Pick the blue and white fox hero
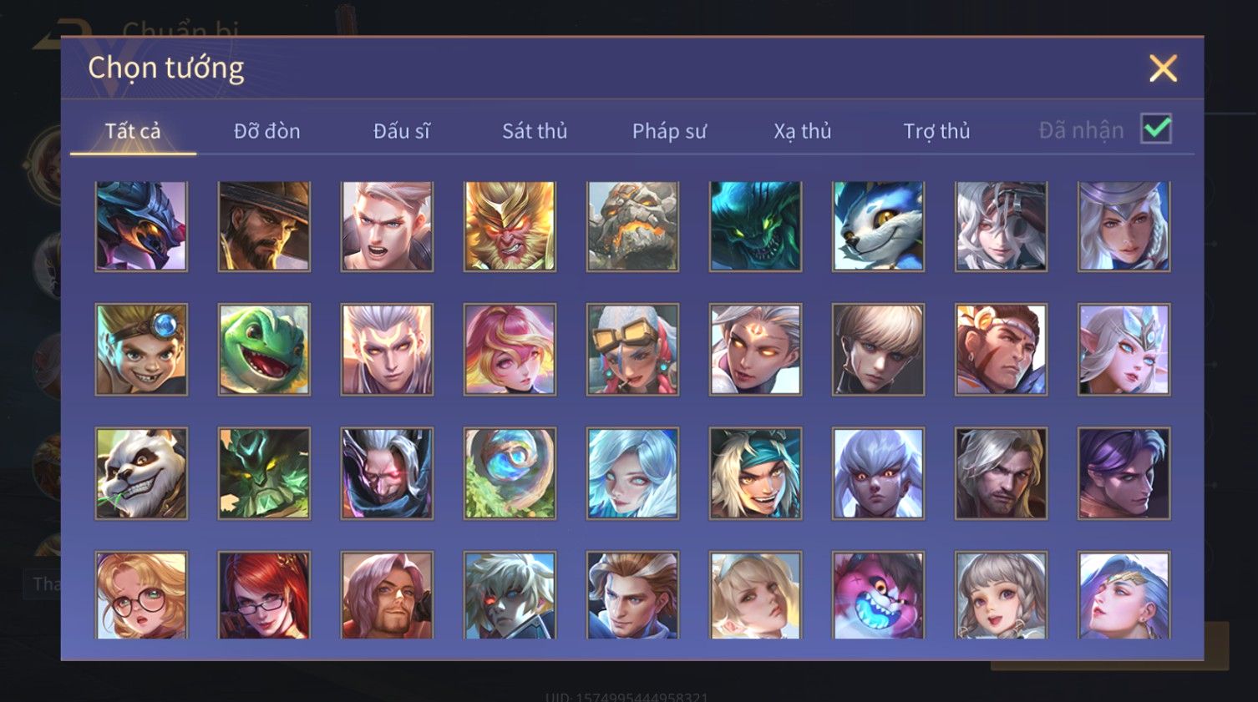Viewport: 1258px width, 702px height. pos(878,226)
